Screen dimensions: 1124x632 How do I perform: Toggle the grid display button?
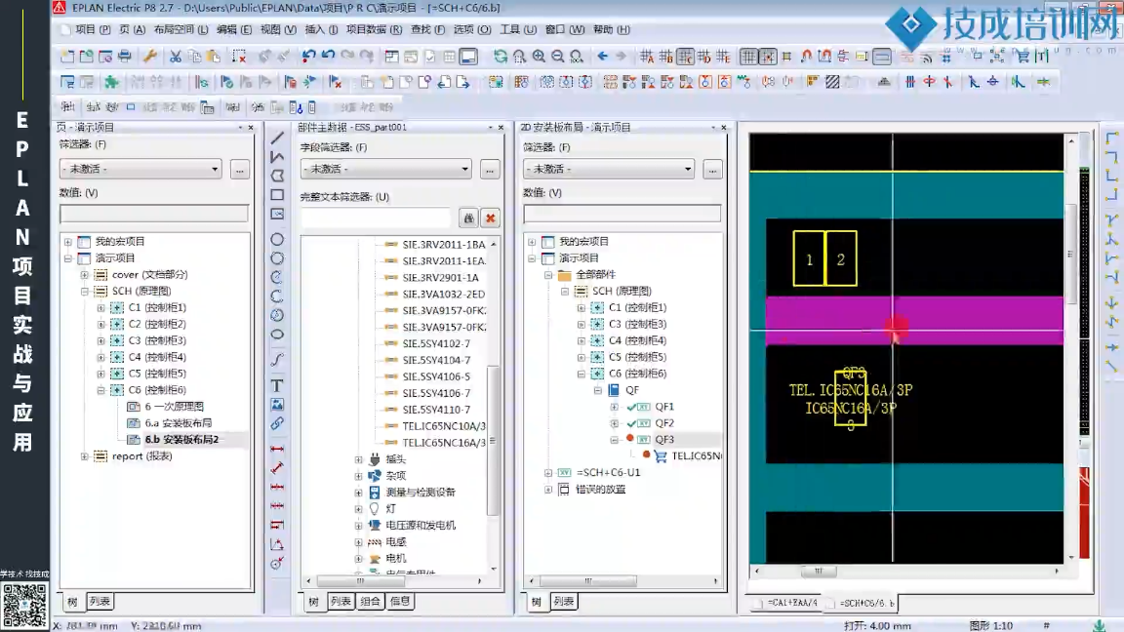[748, 56]
